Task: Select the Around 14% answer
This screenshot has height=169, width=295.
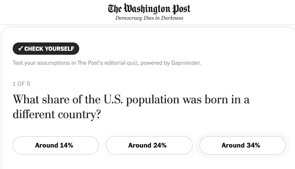Action: pos(56,145)
